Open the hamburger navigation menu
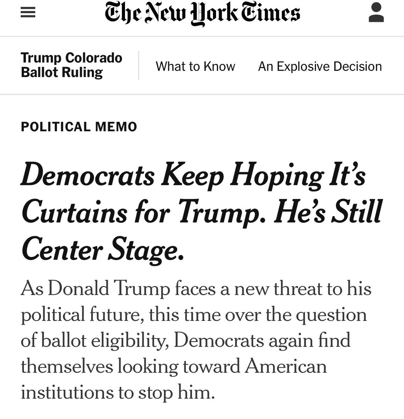The height and width of the screenshot is (419, 404). point(28,13)
